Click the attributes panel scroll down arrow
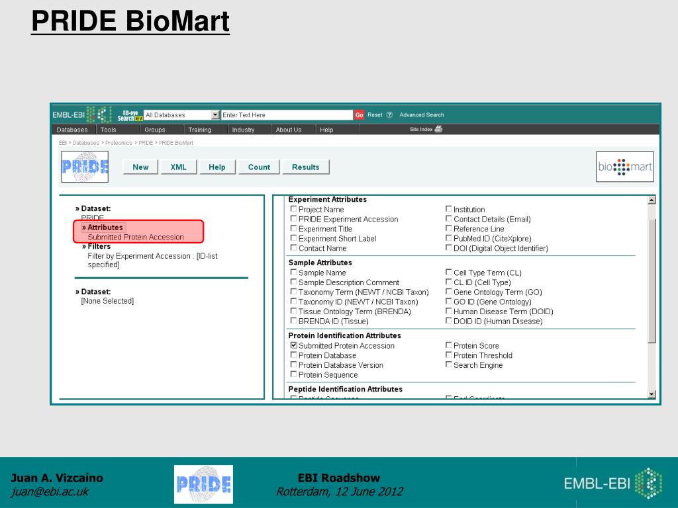The width and height of the screenshot is (678, 508). [652, 394]
